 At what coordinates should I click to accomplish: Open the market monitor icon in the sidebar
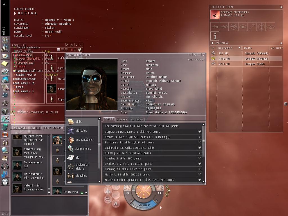[x=5, y=80]
